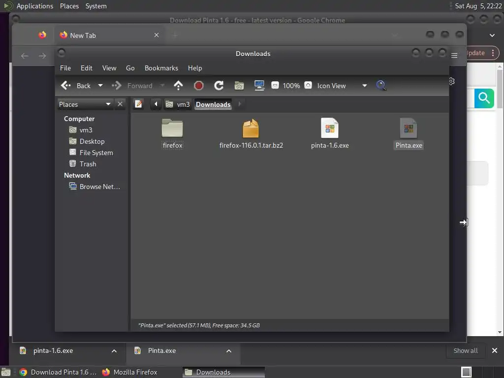504x378 pixels.
Task: Open Computer location toolbar icon
Action: [x=259, y=86]
